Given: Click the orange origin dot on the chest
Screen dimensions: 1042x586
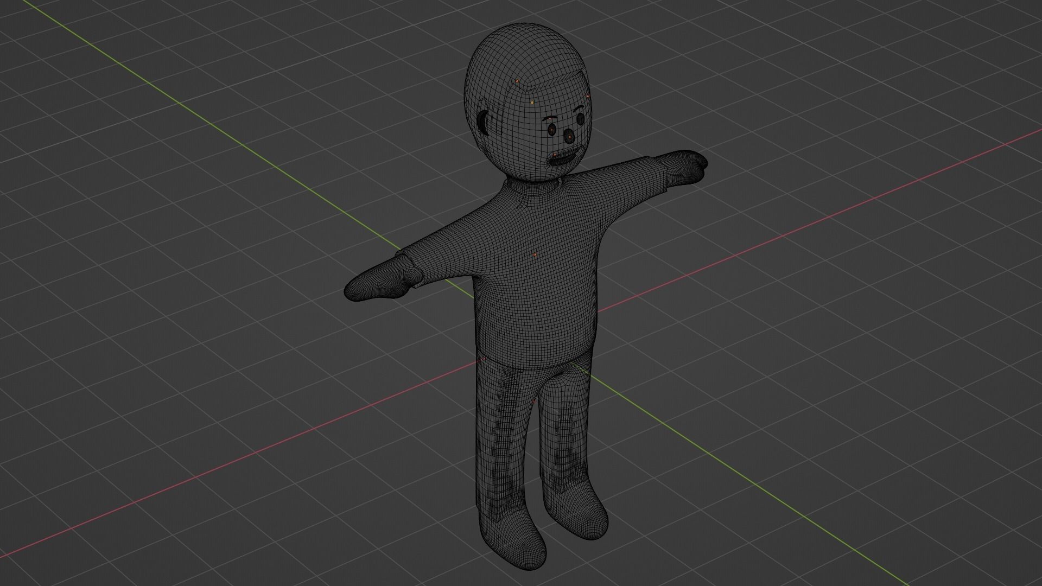Looking at the screenshot, I should pyautogui.click(x=535, y=254).
